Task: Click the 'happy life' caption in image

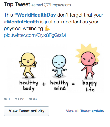Action: [x=90, y=86]
